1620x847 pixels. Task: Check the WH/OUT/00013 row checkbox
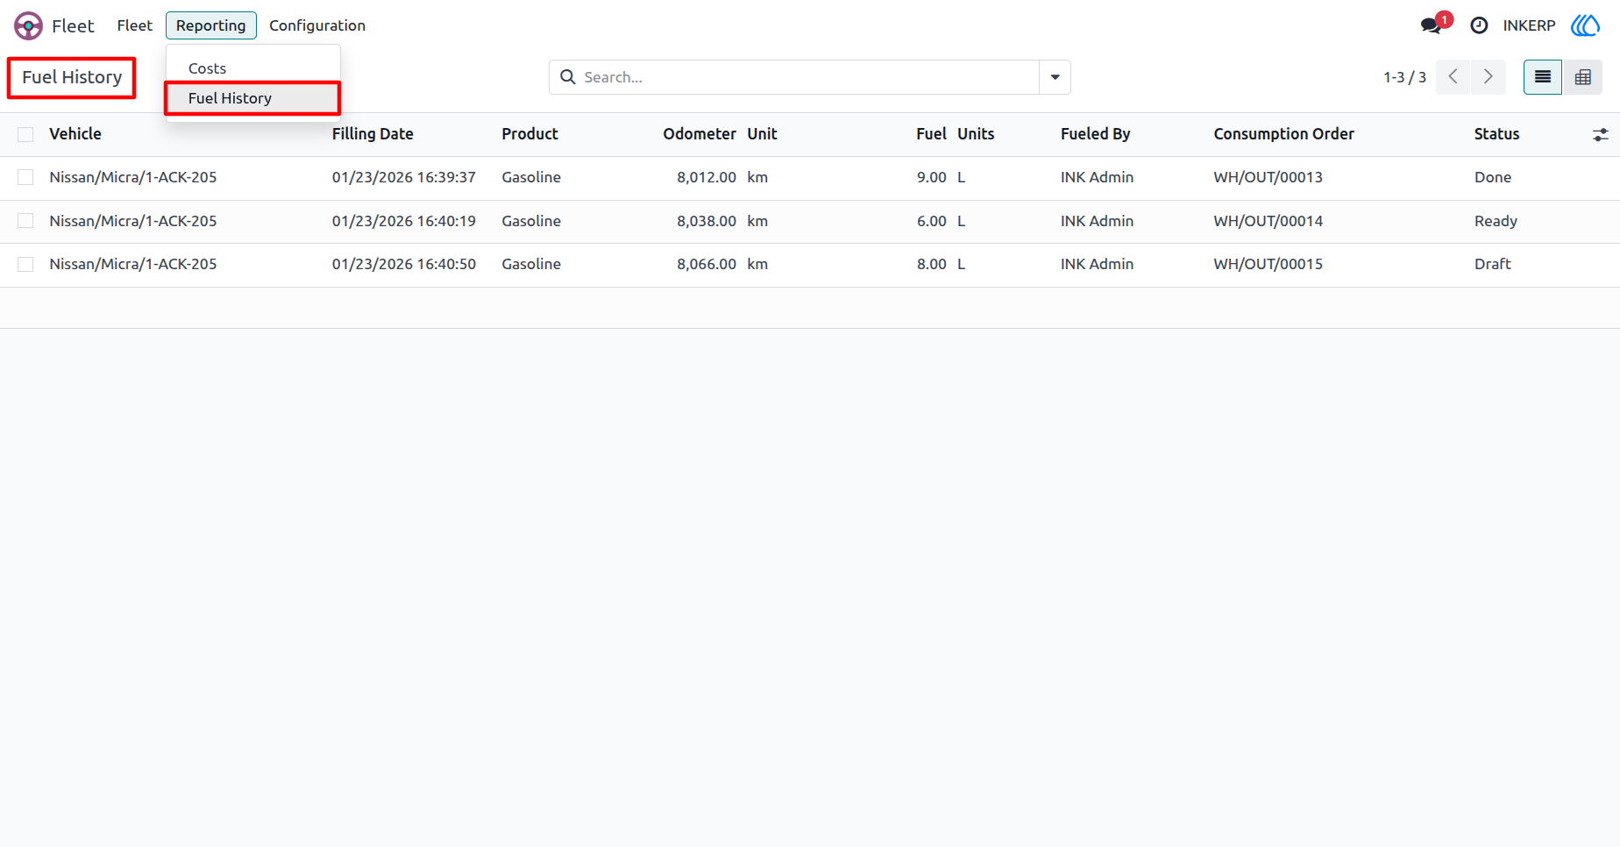[25, 177]
